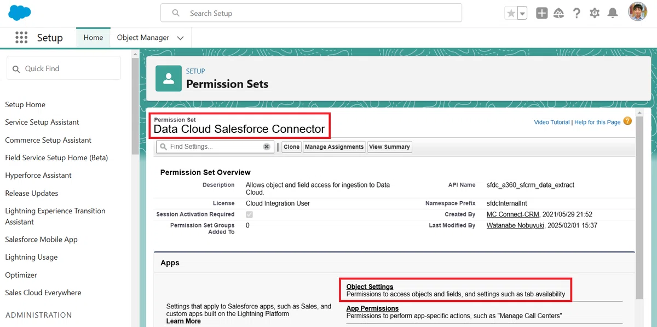Click the View Summary button
657x327 pixels.
point(389,147)
